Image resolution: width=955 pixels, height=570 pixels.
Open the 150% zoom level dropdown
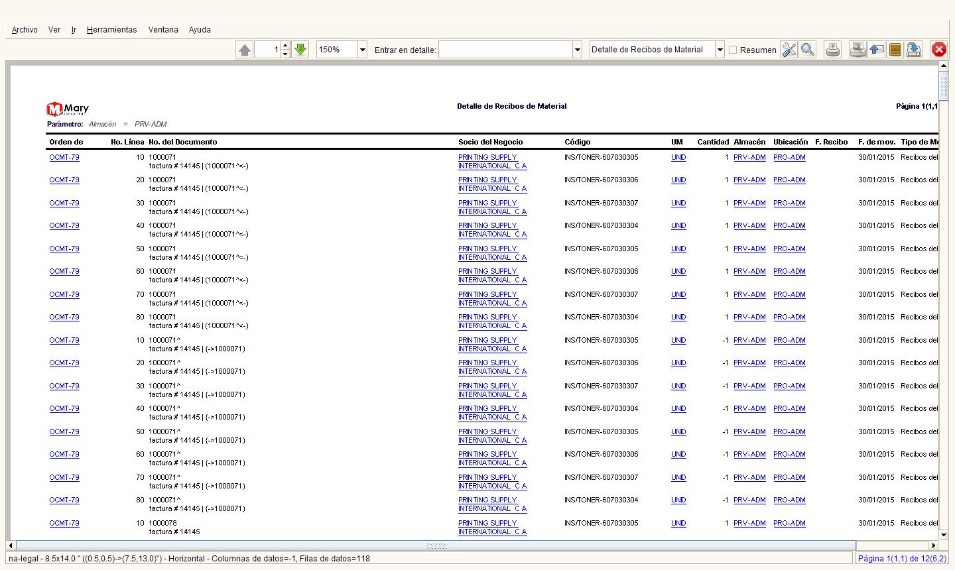[x=362, y=50]
